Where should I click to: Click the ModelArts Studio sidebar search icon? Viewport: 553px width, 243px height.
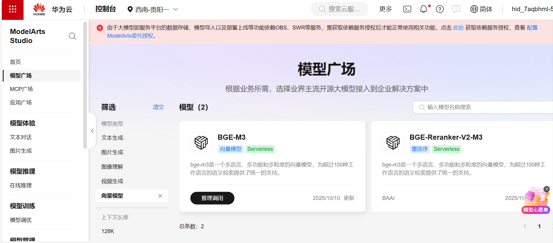tap(72, 36)
